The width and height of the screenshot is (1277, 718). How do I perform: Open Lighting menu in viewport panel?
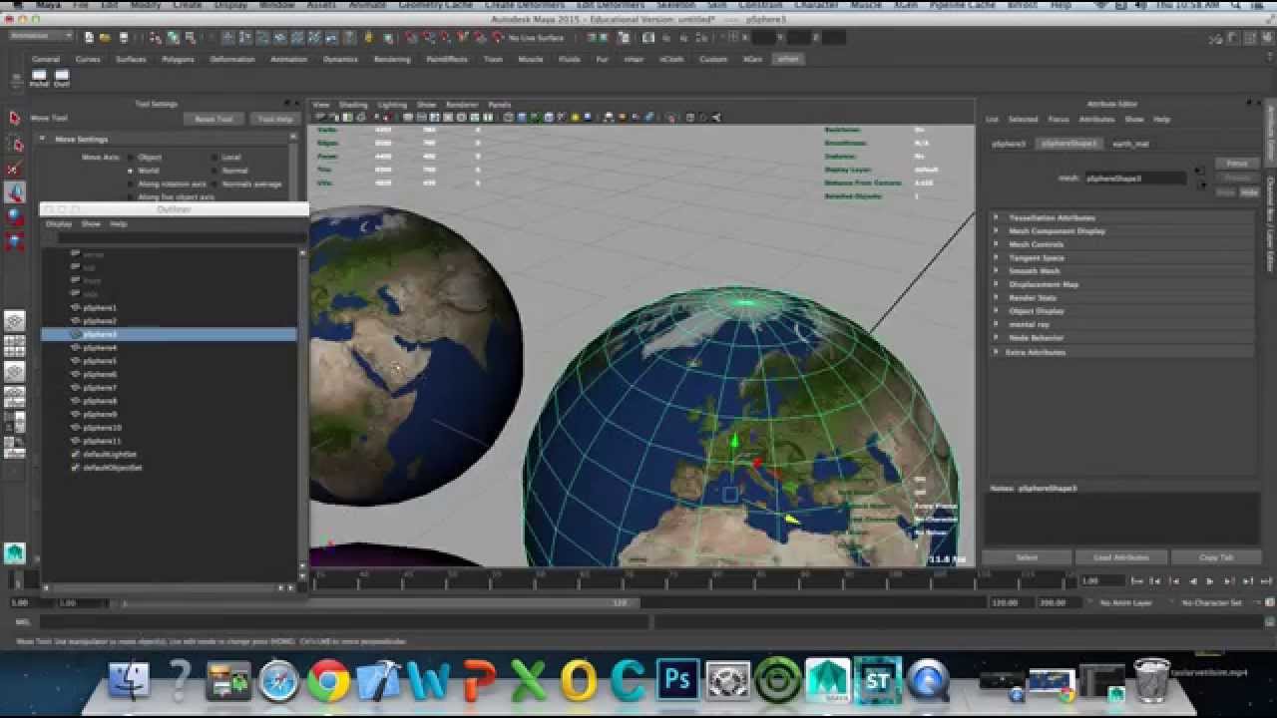(x=392, y=105)
